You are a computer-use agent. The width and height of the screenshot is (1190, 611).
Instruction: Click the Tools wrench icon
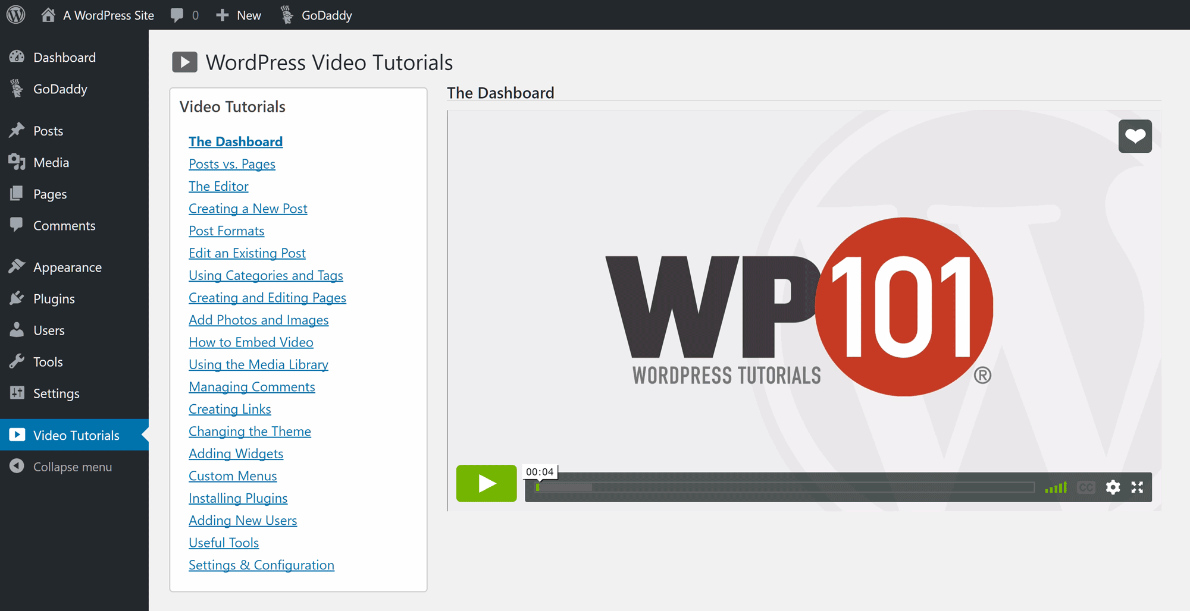click(x=17, y=361)
